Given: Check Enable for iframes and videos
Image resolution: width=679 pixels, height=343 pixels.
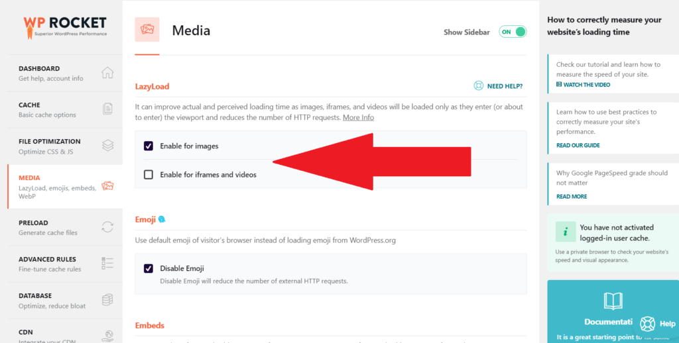Looking at the screenshot, I should coord(149,175).
